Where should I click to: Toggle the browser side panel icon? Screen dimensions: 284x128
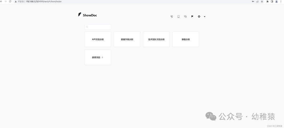[272, 2]
